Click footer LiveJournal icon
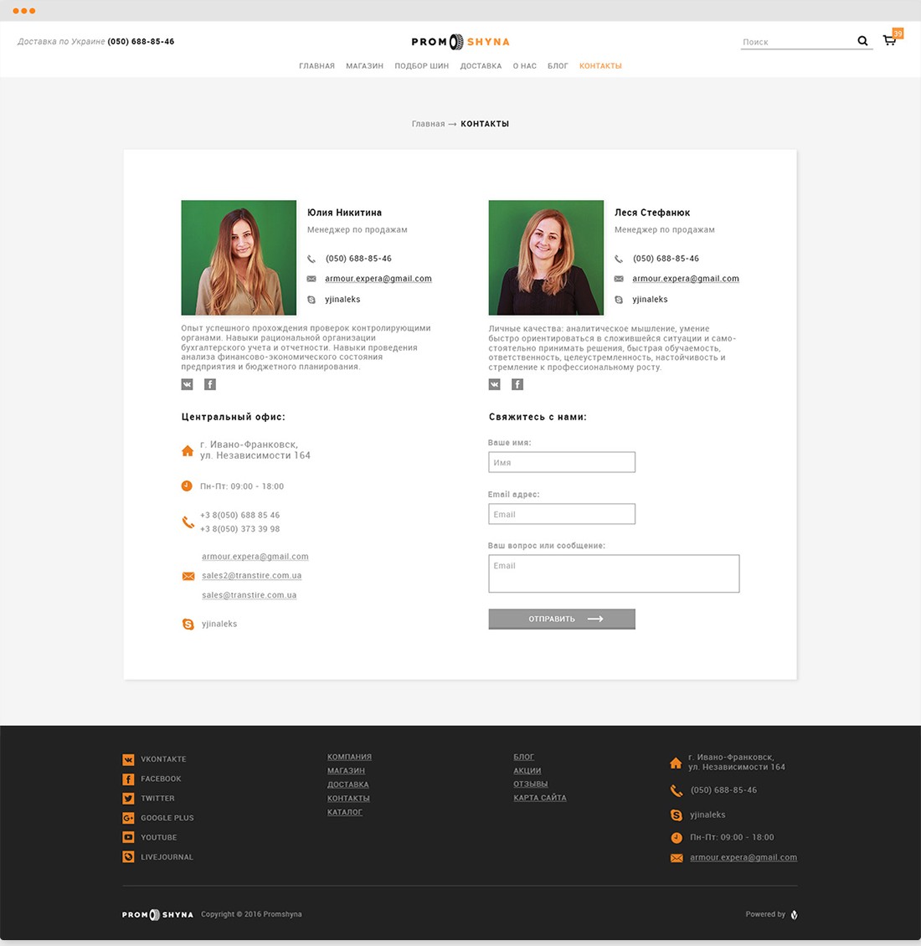 [x=129, y=856]
